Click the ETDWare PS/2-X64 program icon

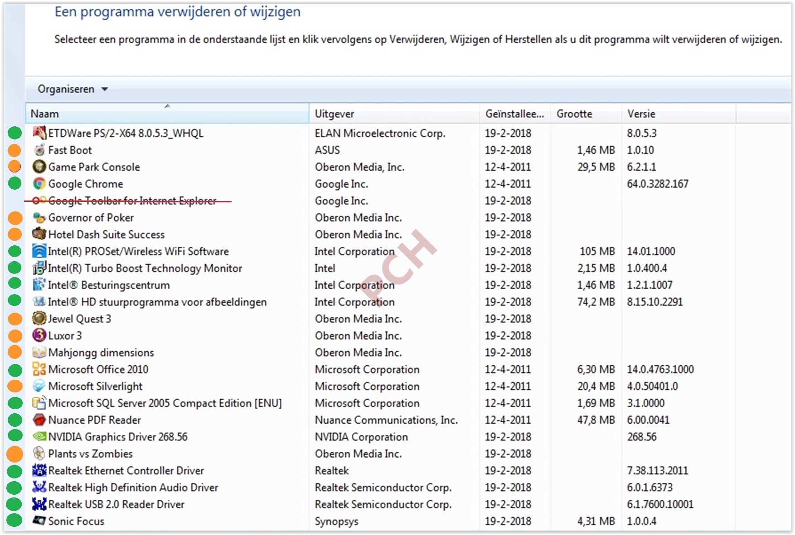coord(39,133)
